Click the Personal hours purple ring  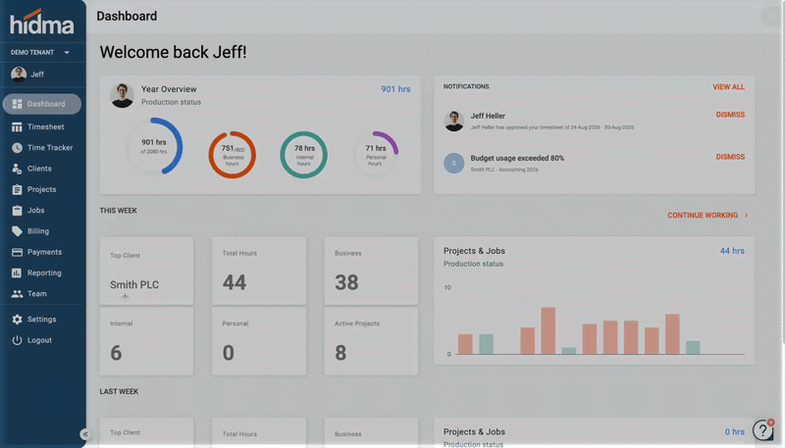376,155
